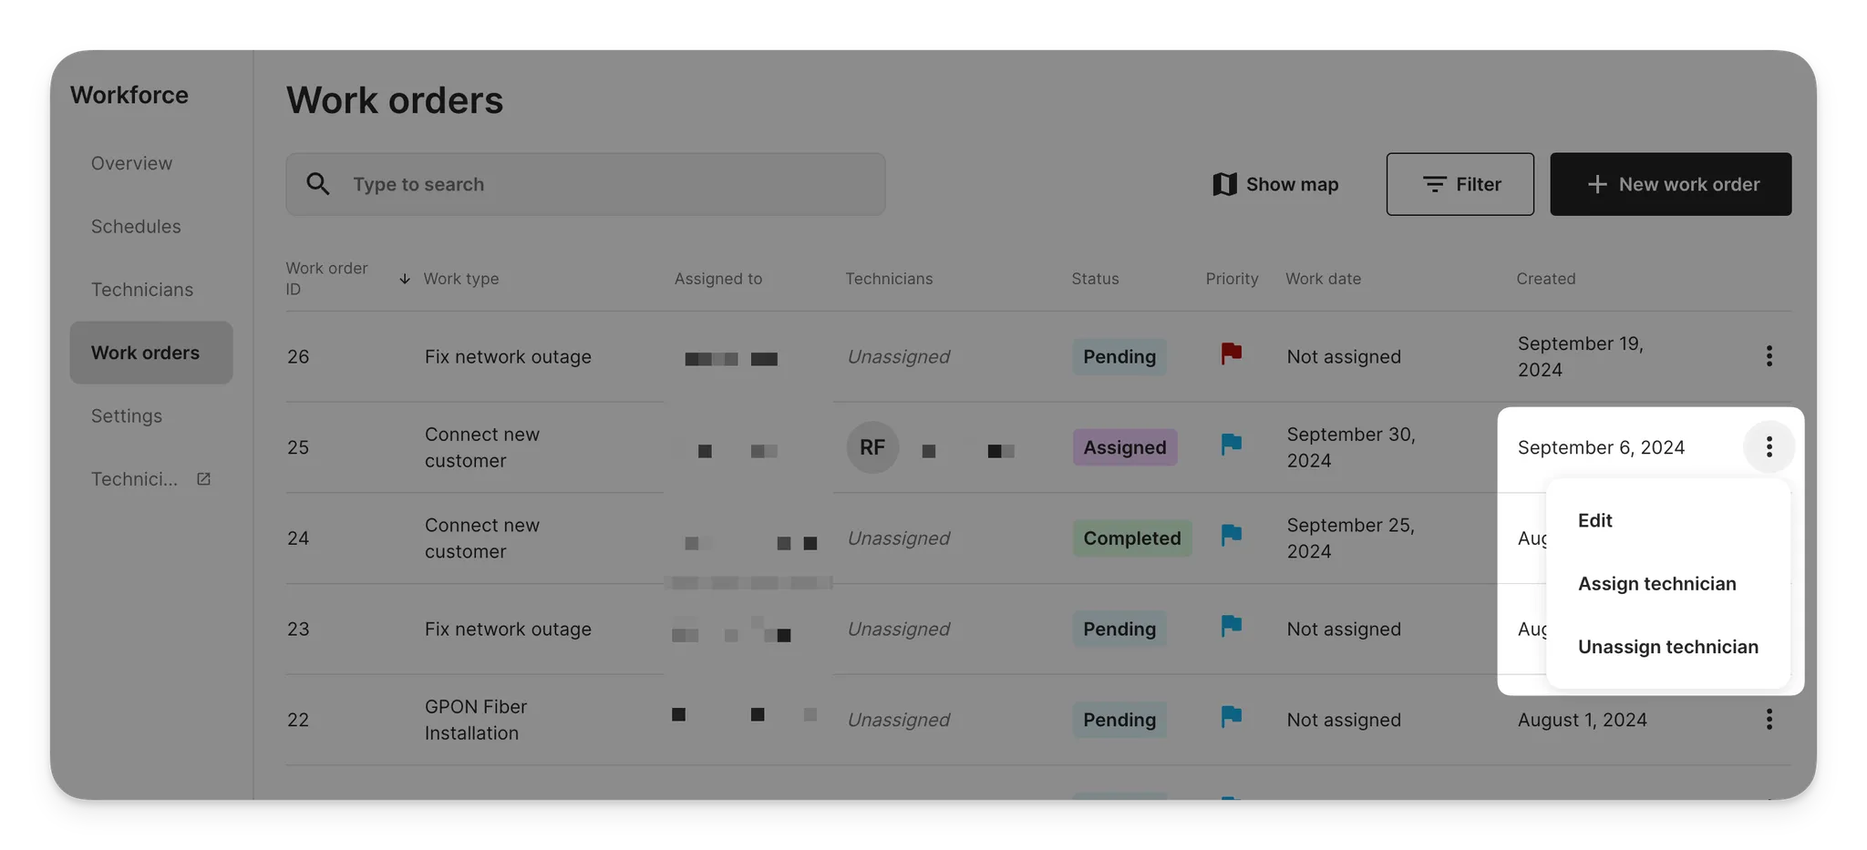Click the RF technician avatar

pos(872,447)
